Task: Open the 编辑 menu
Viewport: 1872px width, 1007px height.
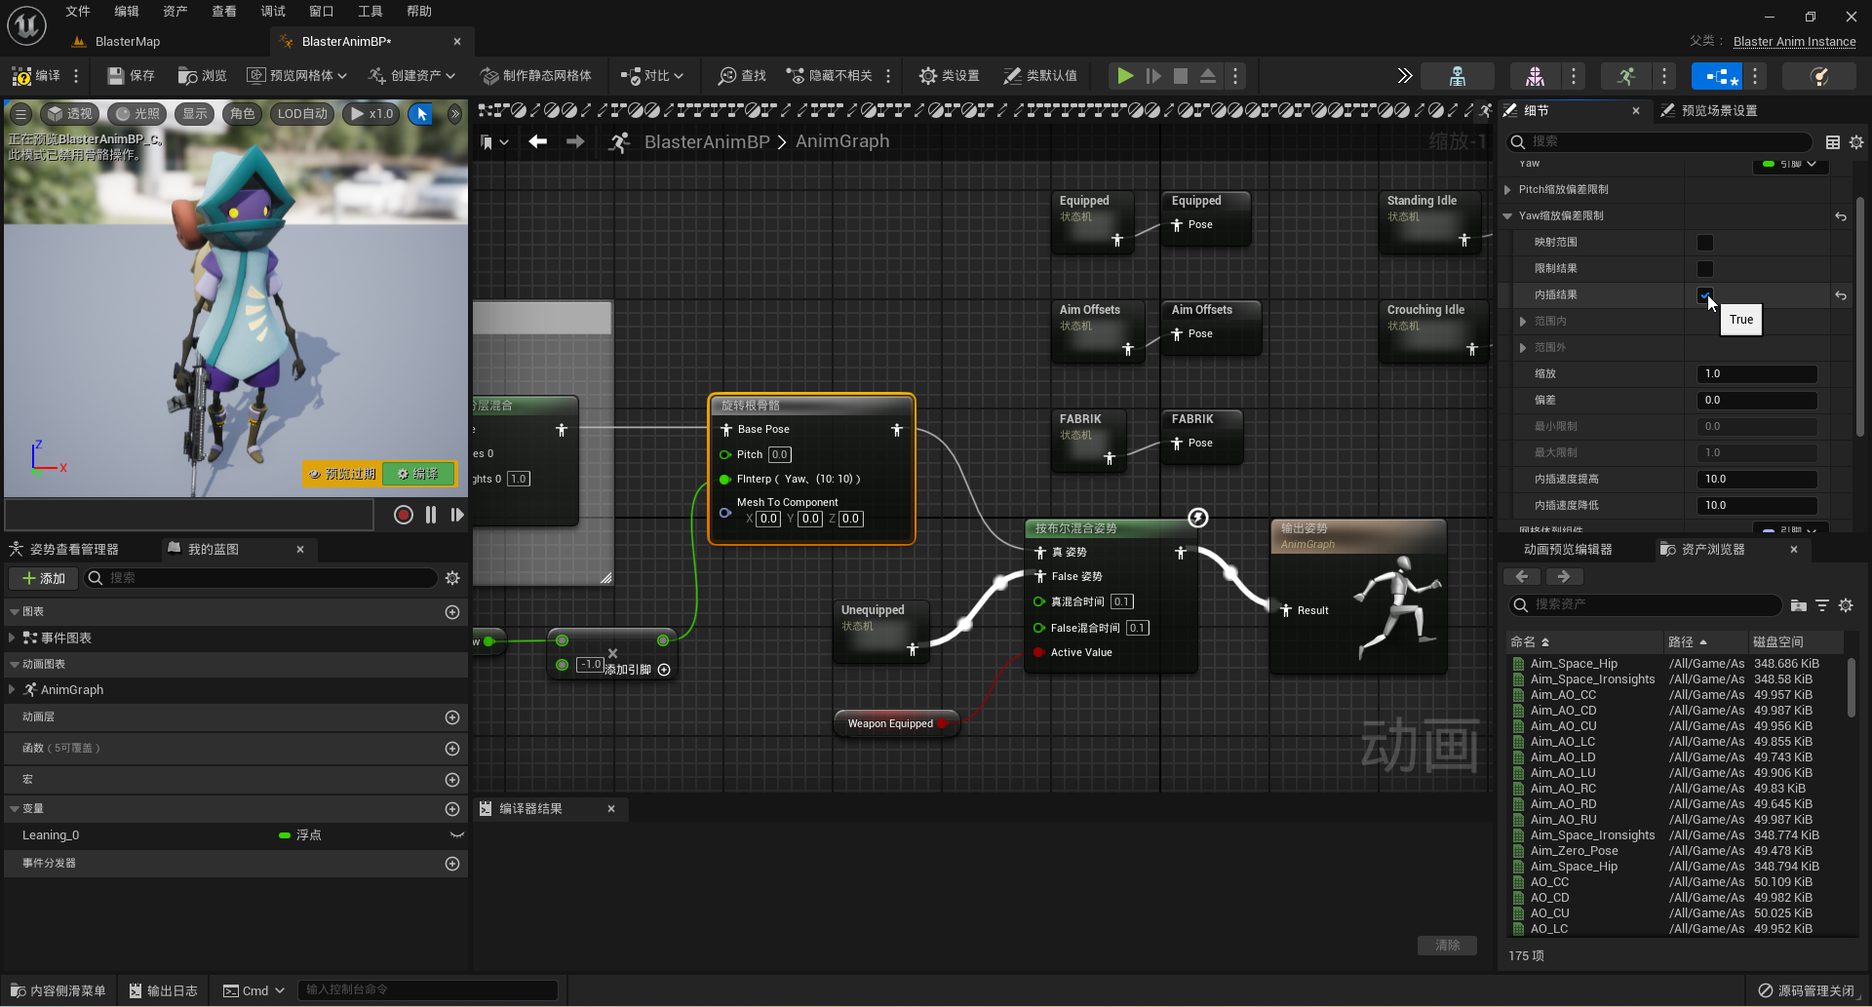Action: [127, 12]
